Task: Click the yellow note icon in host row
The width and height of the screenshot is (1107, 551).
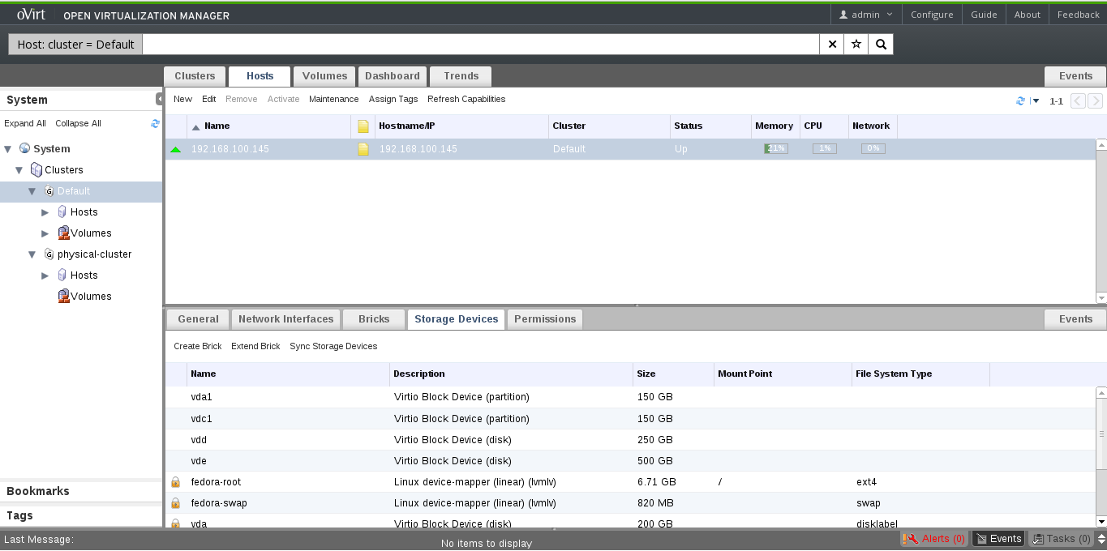Action: click(x=363, y=149)
